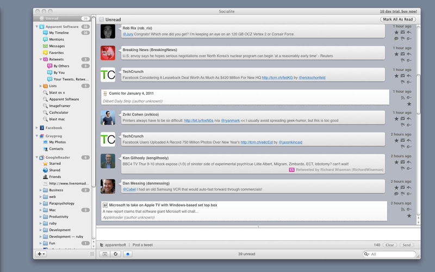Image resolution: width=435 pixels, height=272 pixels.
Task: Collapse the Apparent Software account
Action: (36, 27)
